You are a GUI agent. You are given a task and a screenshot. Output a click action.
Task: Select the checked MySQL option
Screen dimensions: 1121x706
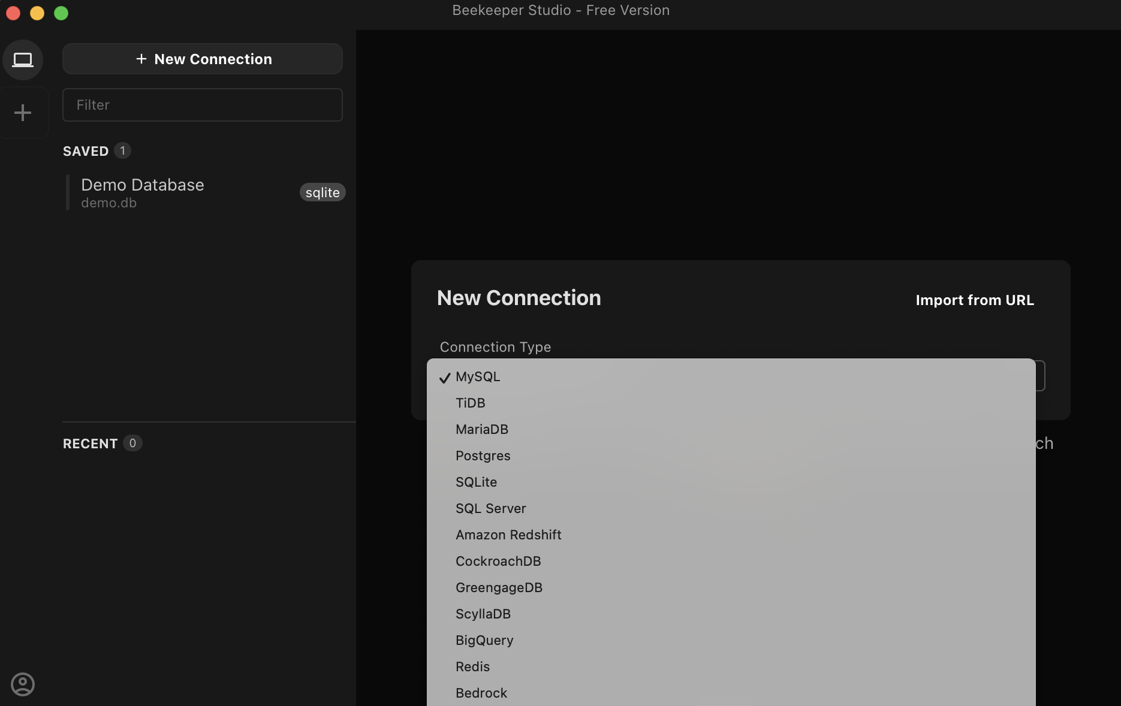tap(731, 376)
